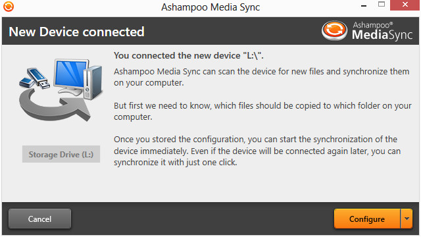Open the Configure button dropdown arrow

407,219
